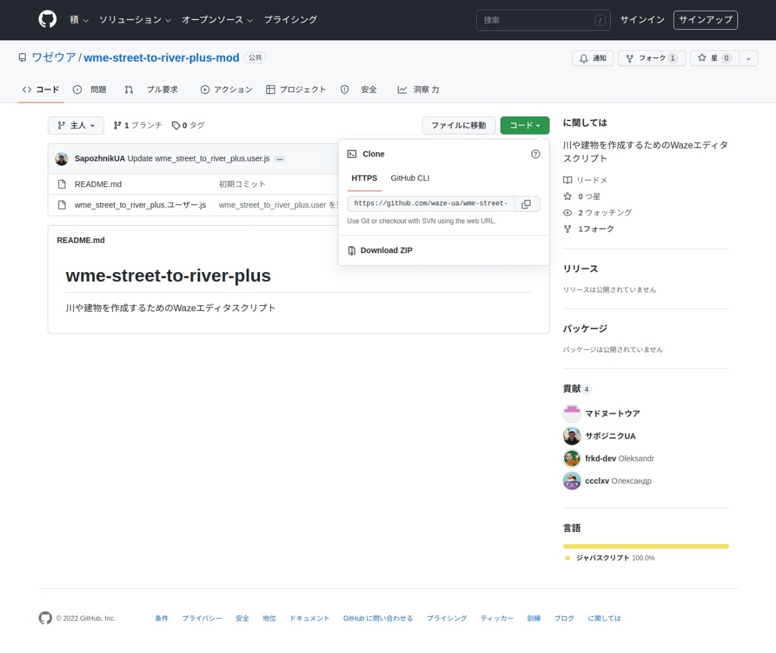Viewport: 776px width, 653px height.
Task: Click the yellow JavaScript language bar
Action: 646,546
